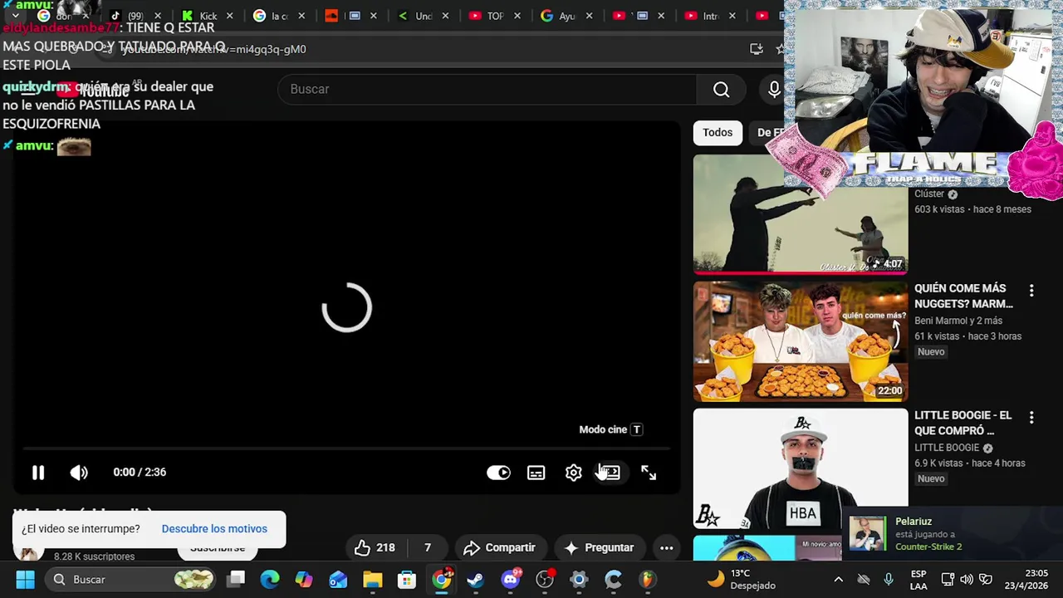Open the ESP LAA language switcher
Image resolution: width=1063 pixels, height=598 pixels.
[918, 580]
